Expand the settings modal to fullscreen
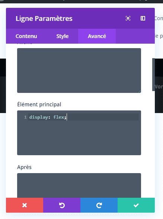This screenshot has height=219, width=163. click(x=128, y=18)
